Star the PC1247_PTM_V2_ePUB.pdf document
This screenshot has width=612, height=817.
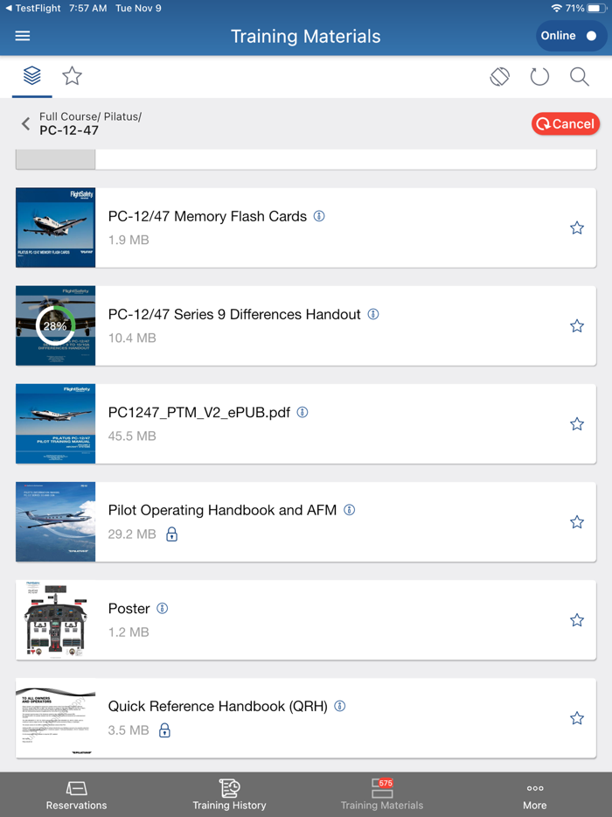(577, 423)
